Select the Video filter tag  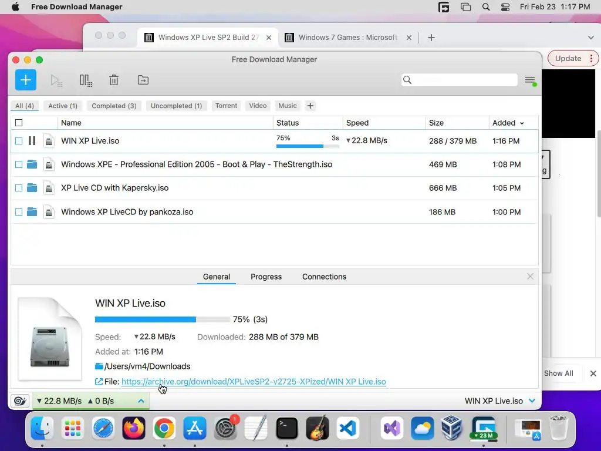point(258,106)
